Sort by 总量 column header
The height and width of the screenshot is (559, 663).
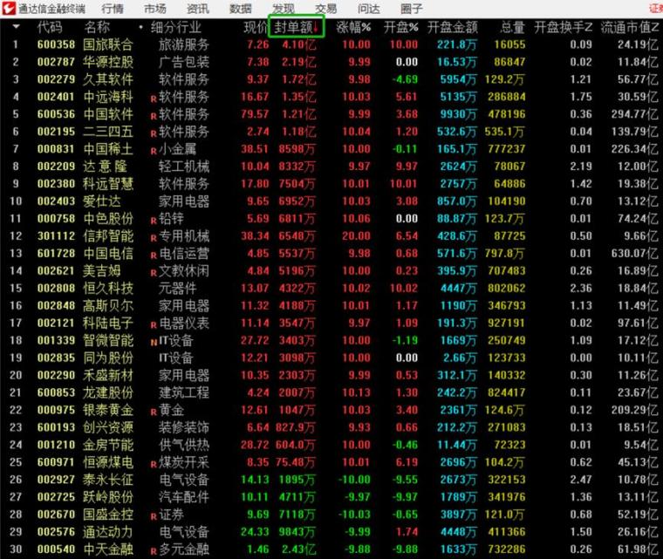coord(512,28)
